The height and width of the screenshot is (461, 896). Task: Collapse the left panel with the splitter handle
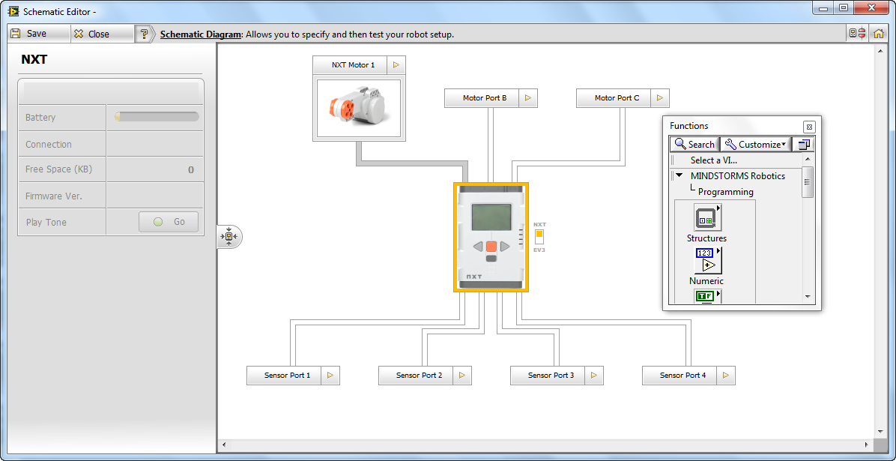228,236
